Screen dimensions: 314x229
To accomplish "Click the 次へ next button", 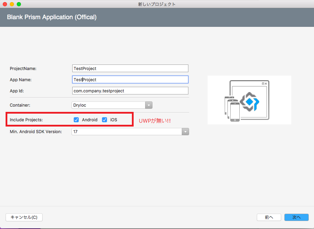I will (296, 217).
